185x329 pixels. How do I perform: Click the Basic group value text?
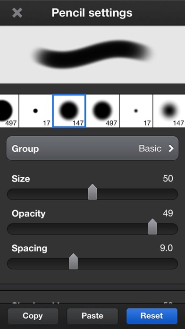coord(150,148)
